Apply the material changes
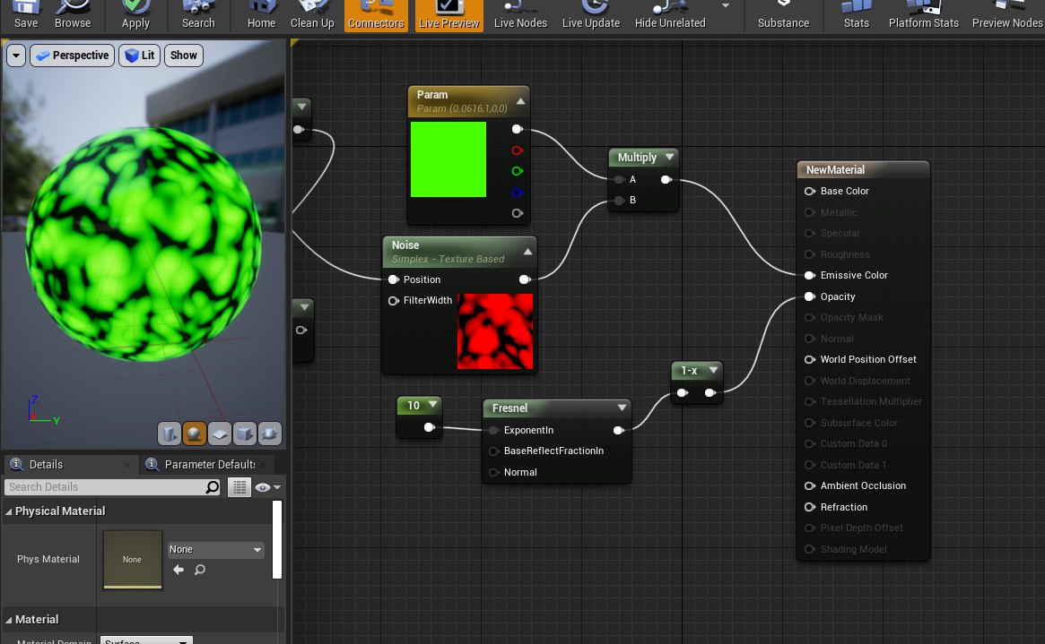 pos(136,15)
